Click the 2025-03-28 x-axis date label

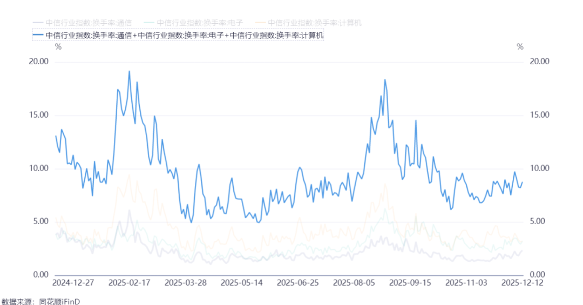[x=186, y=283]
